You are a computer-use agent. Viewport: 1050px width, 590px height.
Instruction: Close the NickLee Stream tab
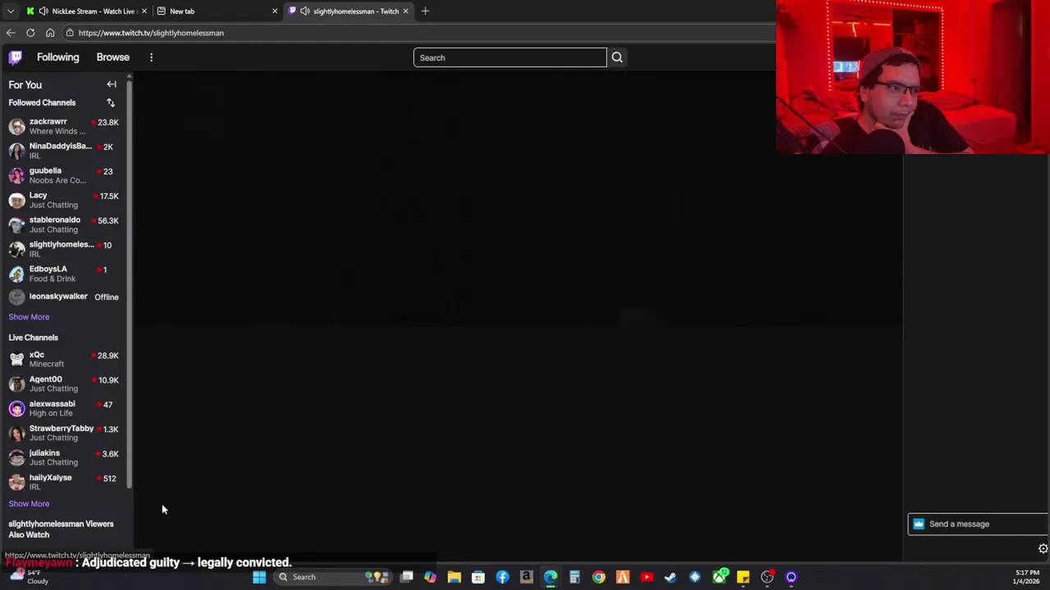click(x=144, y=11)
